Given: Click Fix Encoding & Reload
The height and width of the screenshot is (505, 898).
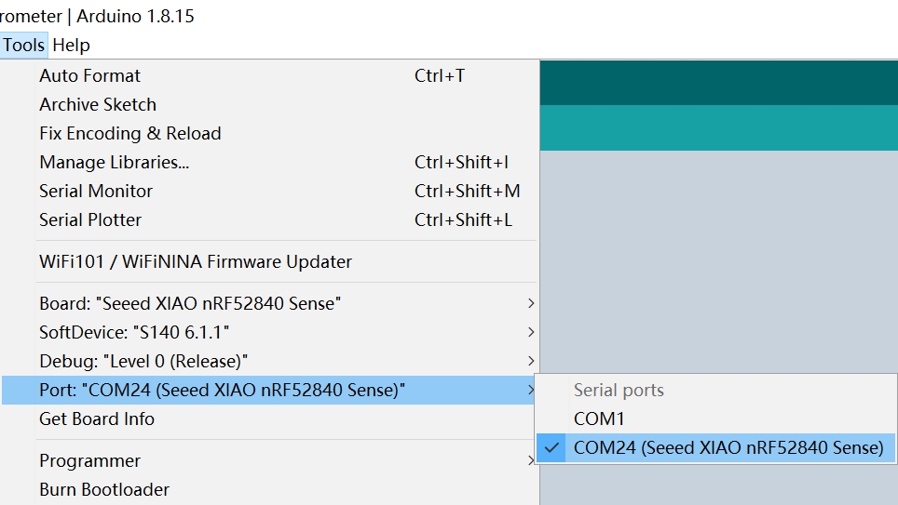Looking at the screenshot, I should pyautogui.click(x=270, y=133).
